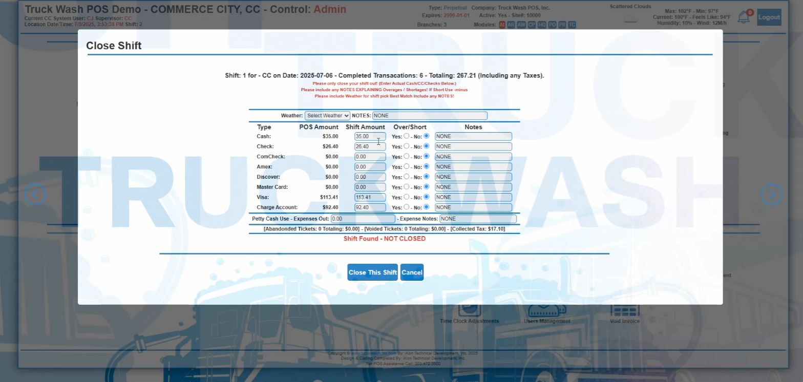Click the Amex shift amount field
Image resolution: width=803 pixels, height=382 pixels.
(370, 167)
